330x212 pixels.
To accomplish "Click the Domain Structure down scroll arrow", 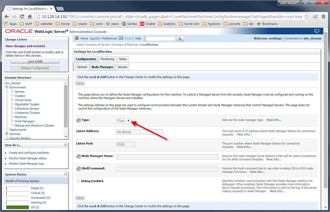I will (x=66, y=136).
